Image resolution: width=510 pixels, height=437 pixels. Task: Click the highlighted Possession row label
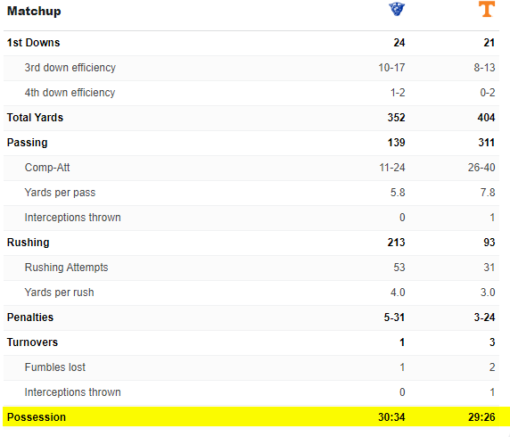tap(37, 417)
